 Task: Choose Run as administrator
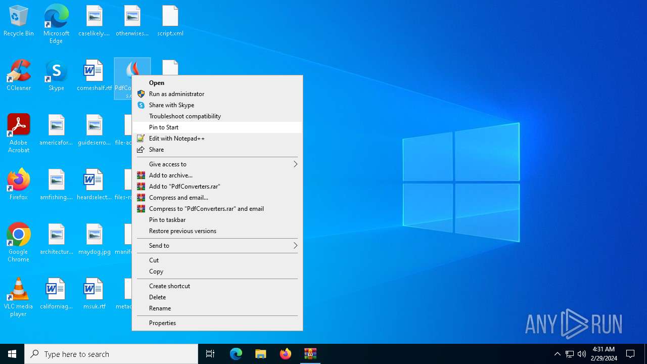(x=217, y=94)
